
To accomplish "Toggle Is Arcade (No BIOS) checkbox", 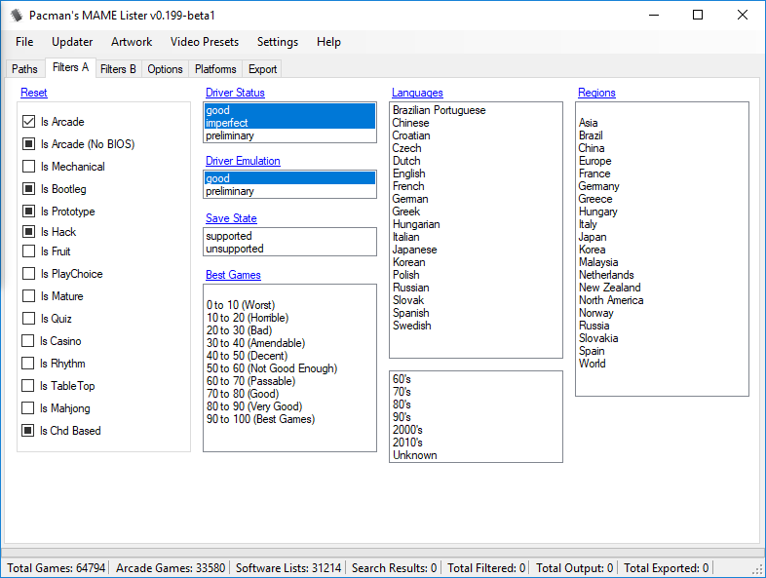I will point(29,143).
